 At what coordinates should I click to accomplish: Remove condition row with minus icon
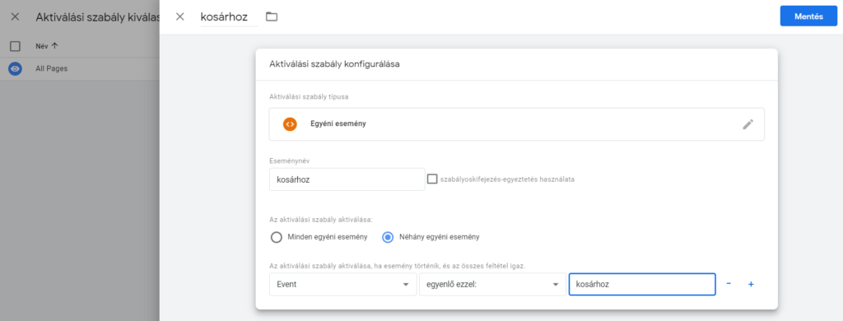coord(729,283)
